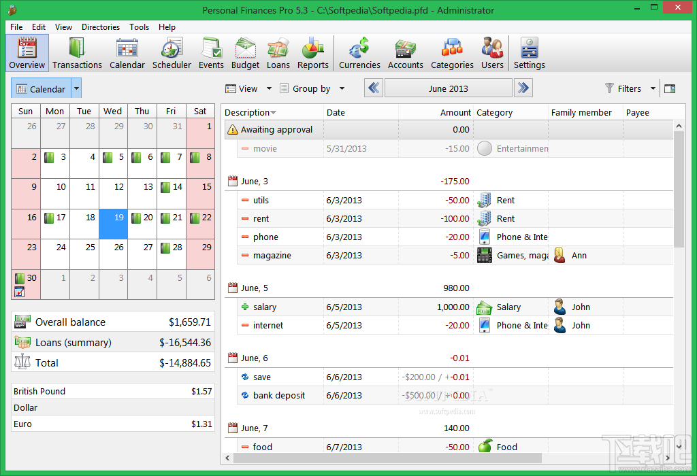This screenshot has height=476, width=697.
Task: Open the Tools menu
Action: (139, 27)
